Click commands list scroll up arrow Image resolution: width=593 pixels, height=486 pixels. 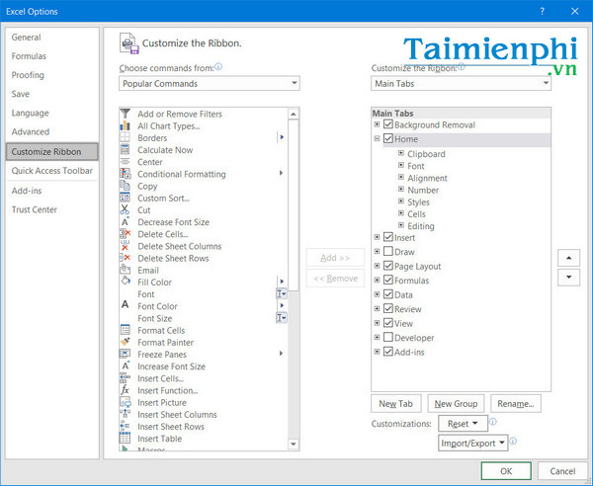pyautogui.click(x=294, y=114)
